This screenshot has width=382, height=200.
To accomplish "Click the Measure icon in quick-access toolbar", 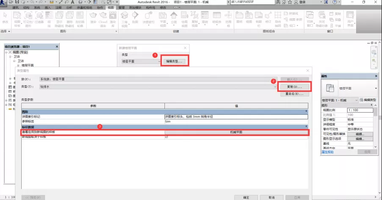I will pos(51,2).
